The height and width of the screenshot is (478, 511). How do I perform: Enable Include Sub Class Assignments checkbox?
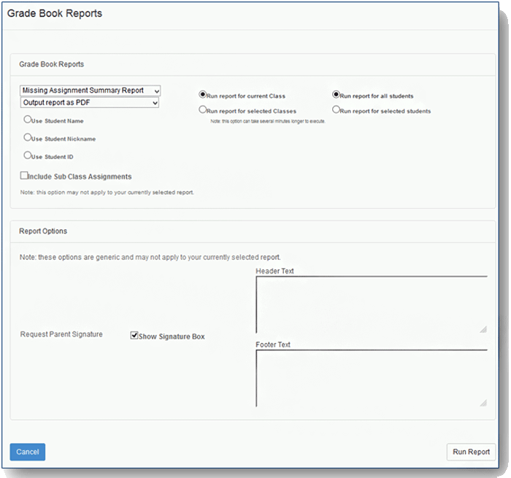pos(24,175)
